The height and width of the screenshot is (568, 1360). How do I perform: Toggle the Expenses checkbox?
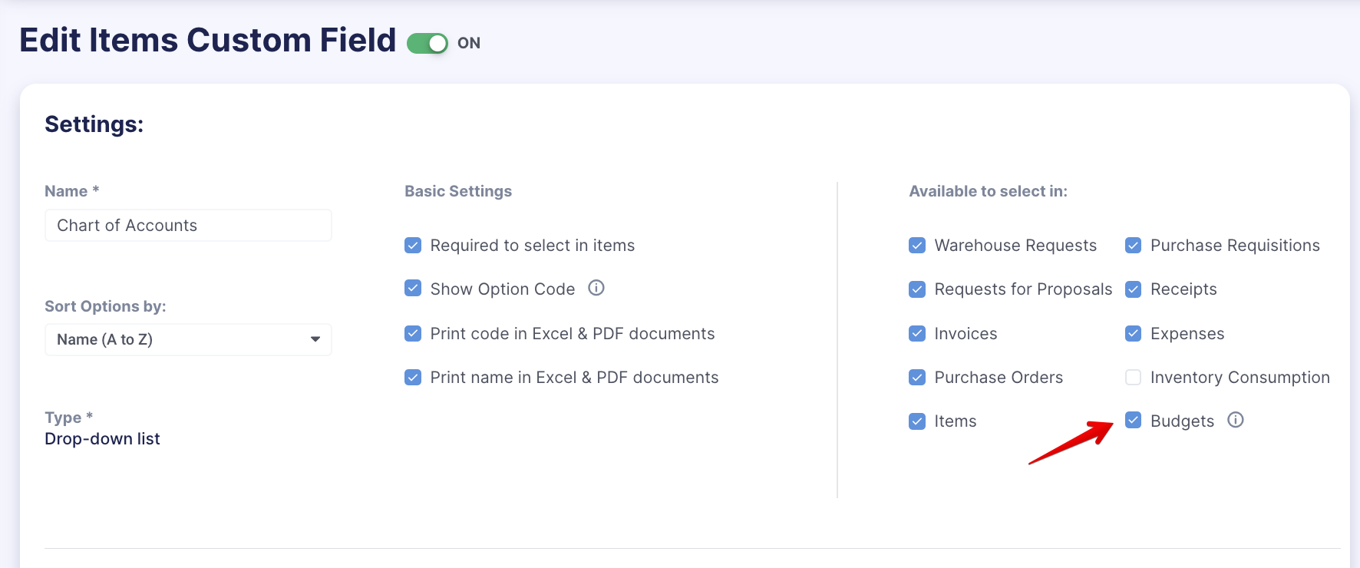click(1133, 333)
